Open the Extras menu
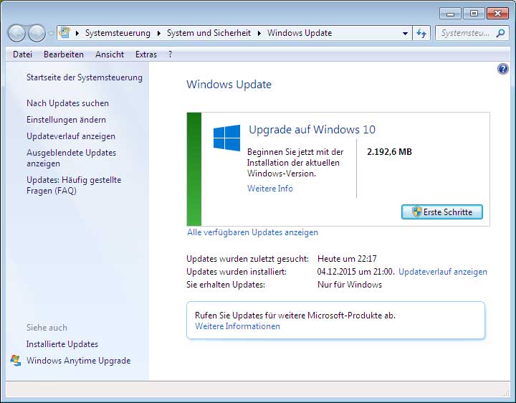The image size is (516, 403). coord(146,54)
